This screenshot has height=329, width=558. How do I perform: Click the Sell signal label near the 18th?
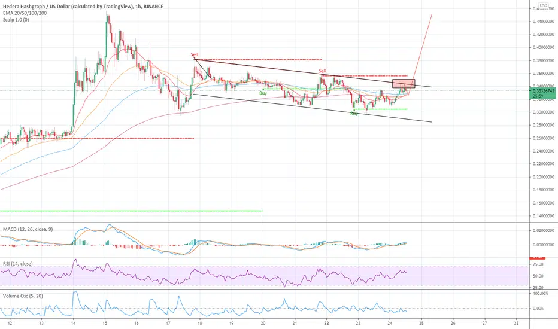[x=195, y=55]
